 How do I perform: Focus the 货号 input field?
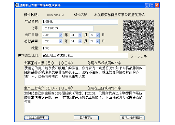(x=68, y=28)
